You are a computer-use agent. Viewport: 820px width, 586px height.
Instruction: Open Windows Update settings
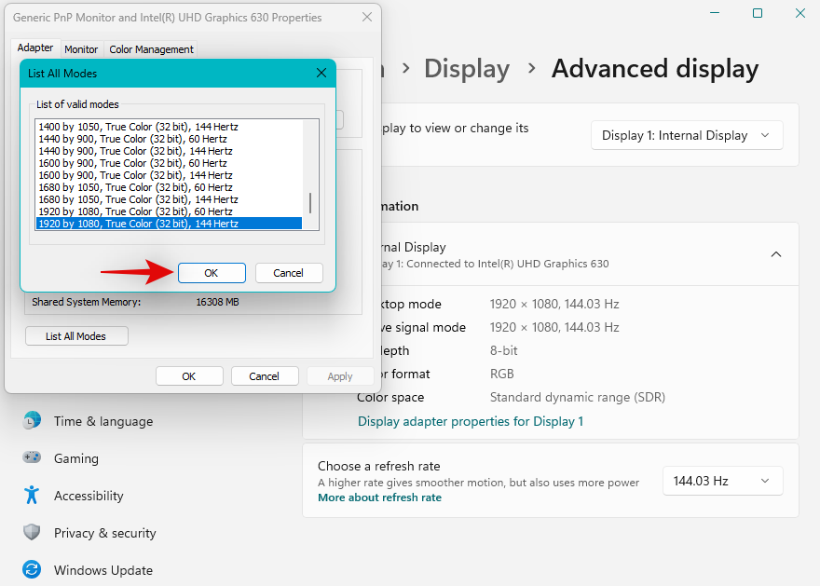(102, 570)
